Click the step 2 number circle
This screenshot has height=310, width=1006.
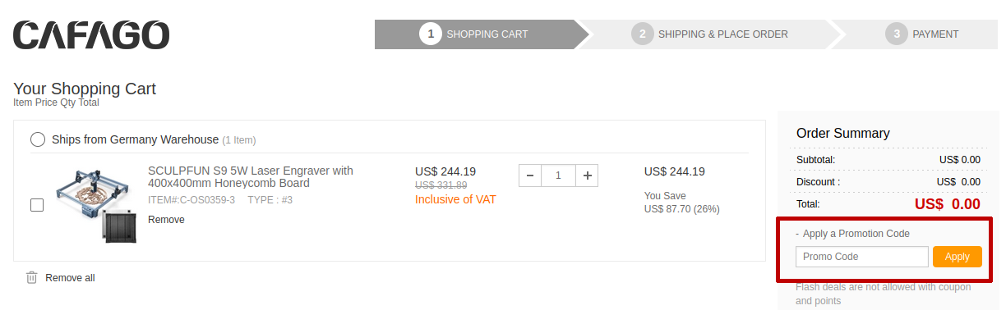[643, 34]
